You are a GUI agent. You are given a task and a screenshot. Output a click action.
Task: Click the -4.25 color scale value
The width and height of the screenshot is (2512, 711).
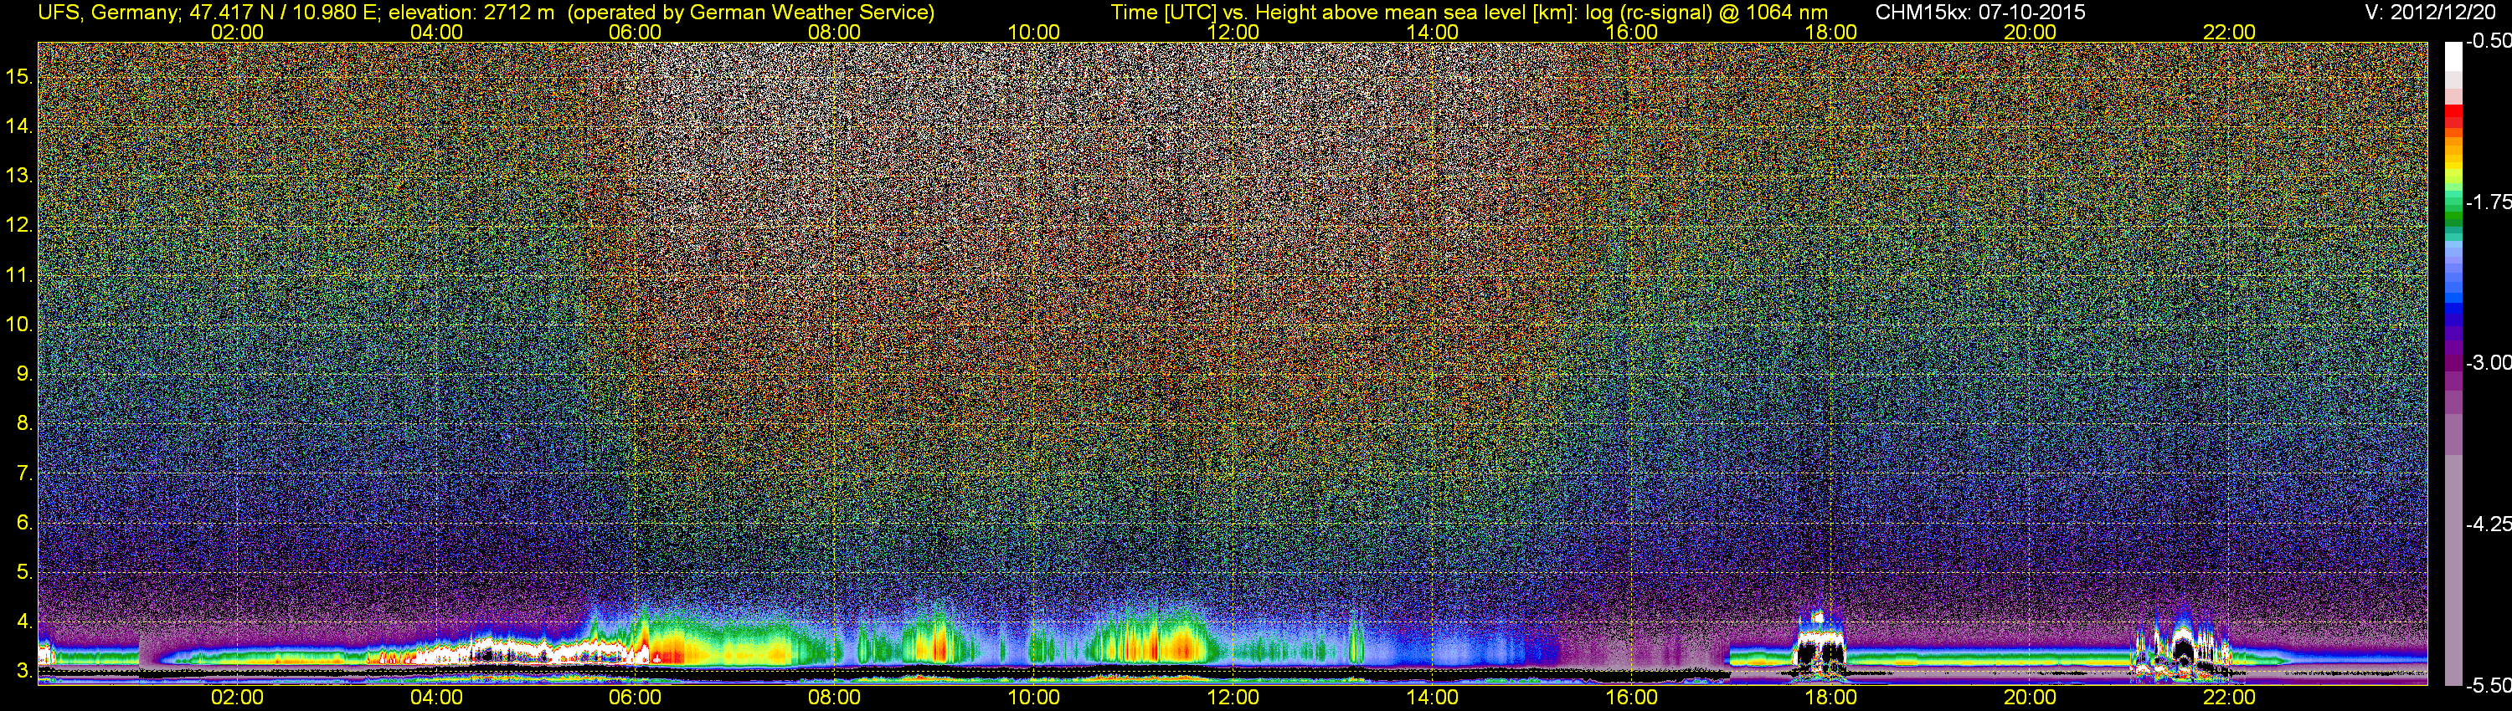coord(2488,524)
